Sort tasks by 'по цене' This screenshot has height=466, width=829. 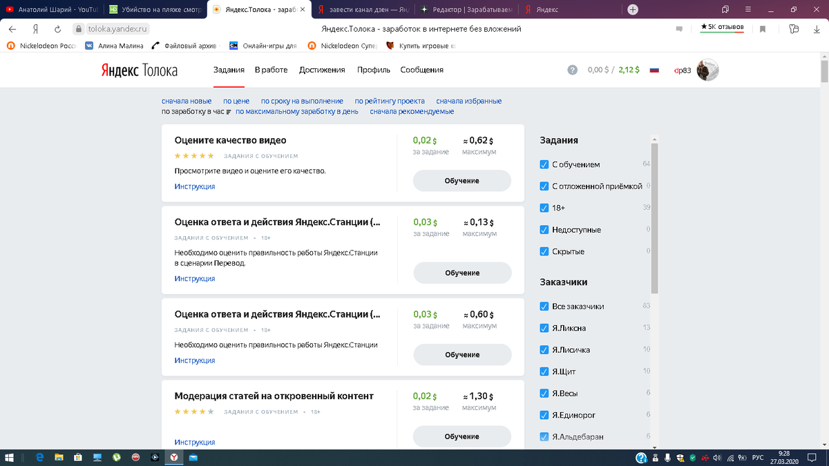click(x=236, y=101)
